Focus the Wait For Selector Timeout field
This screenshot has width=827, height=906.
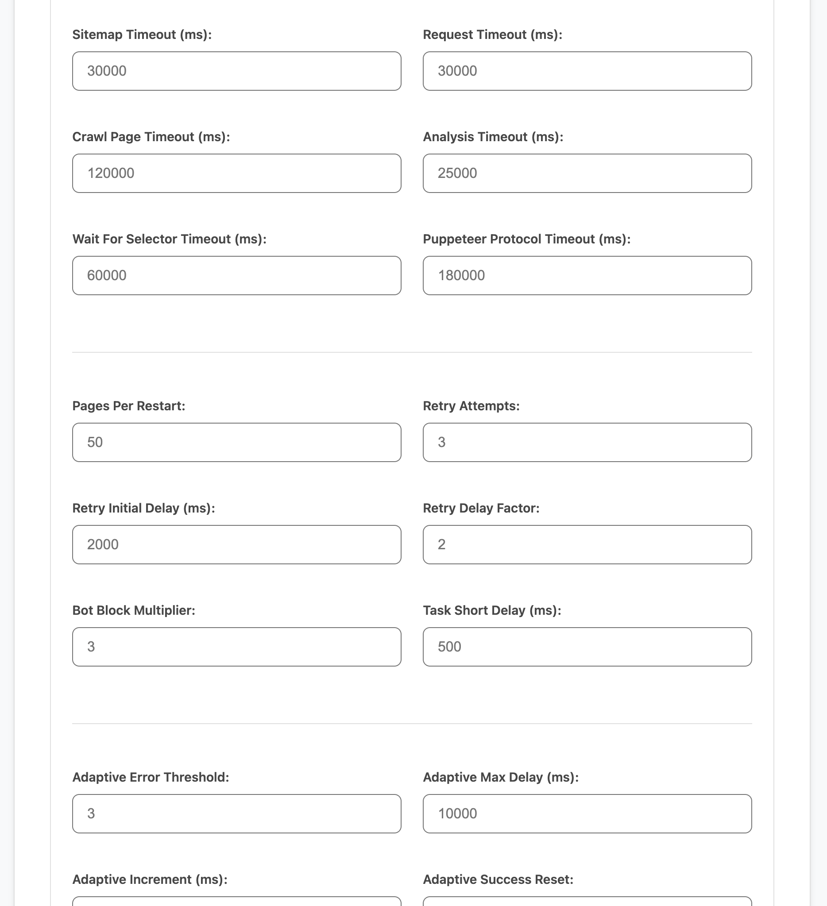coord(236,275)
